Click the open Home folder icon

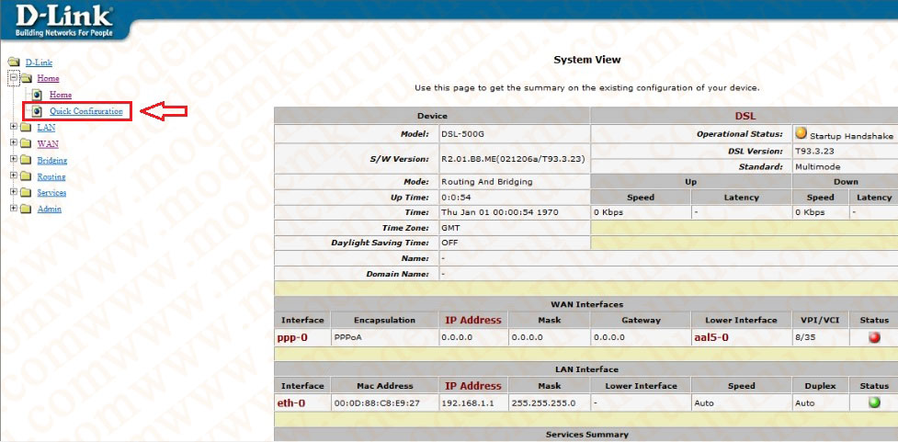(26, 78)
